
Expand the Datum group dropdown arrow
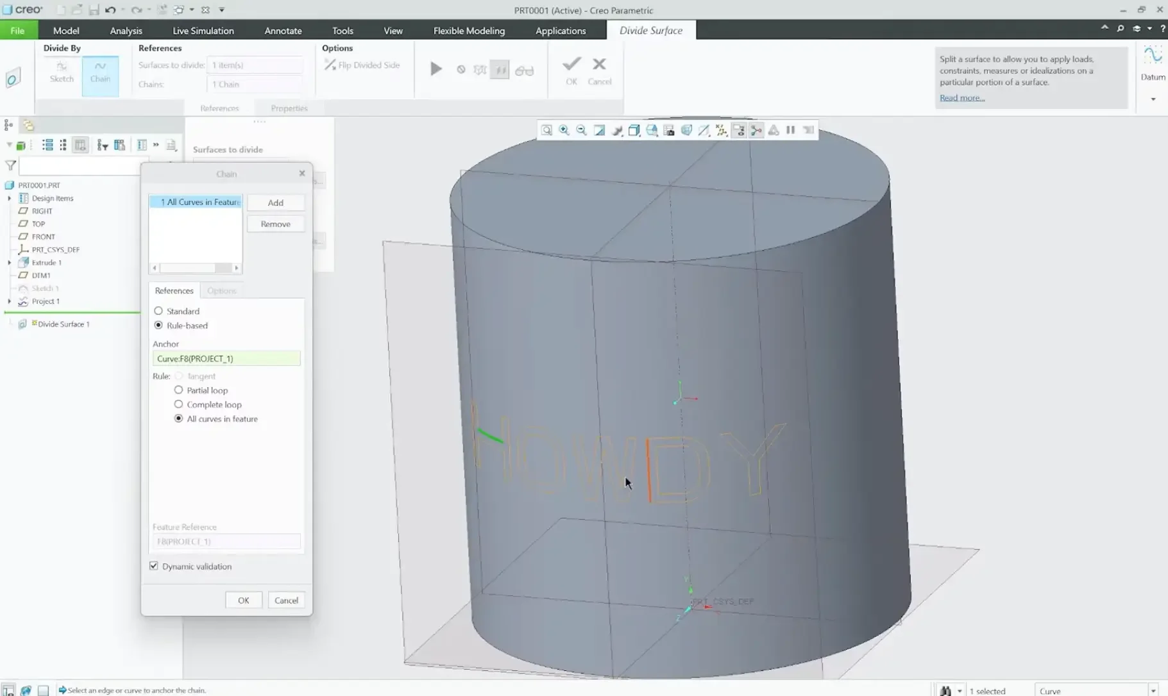(x=1153, y=99)
